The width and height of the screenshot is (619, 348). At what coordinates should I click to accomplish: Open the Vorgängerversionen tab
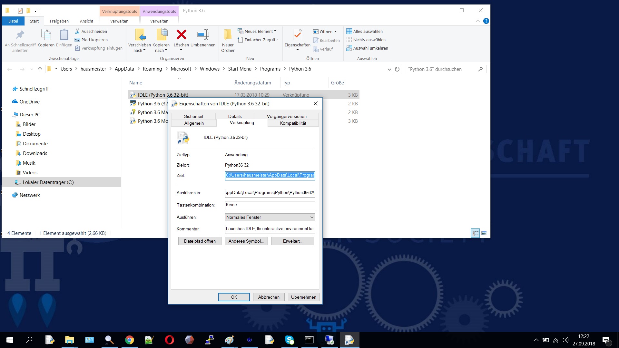287,116
